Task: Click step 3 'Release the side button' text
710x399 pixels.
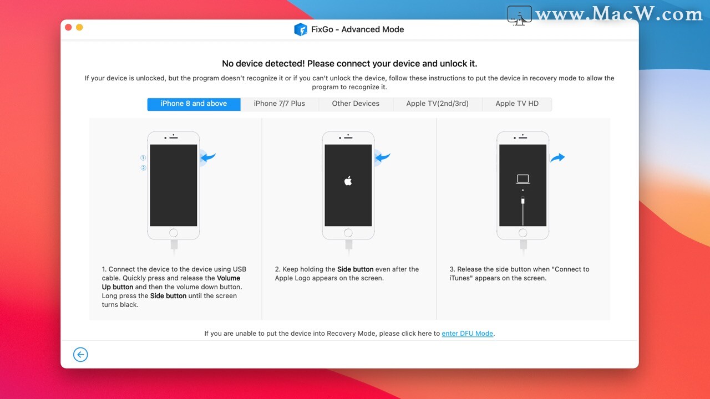Action: [519, 274]
